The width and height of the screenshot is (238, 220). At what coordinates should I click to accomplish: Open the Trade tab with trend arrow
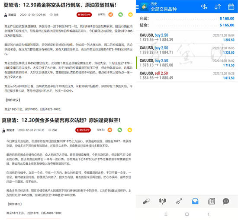[179, 201]
